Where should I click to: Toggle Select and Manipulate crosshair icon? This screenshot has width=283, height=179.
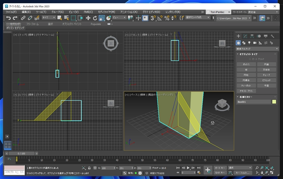[138, 18]
